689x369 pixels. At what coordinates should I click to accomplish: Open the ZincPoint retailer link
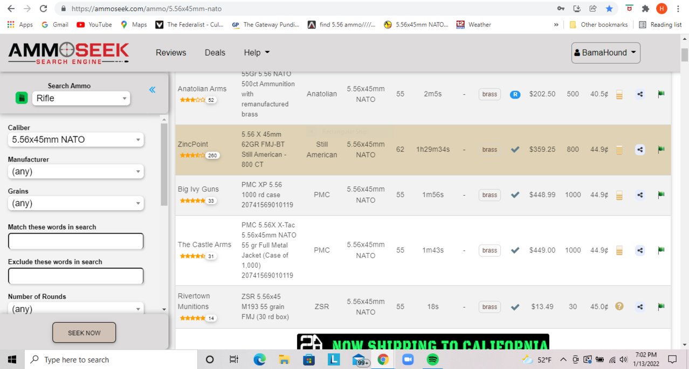click(193, 144)
